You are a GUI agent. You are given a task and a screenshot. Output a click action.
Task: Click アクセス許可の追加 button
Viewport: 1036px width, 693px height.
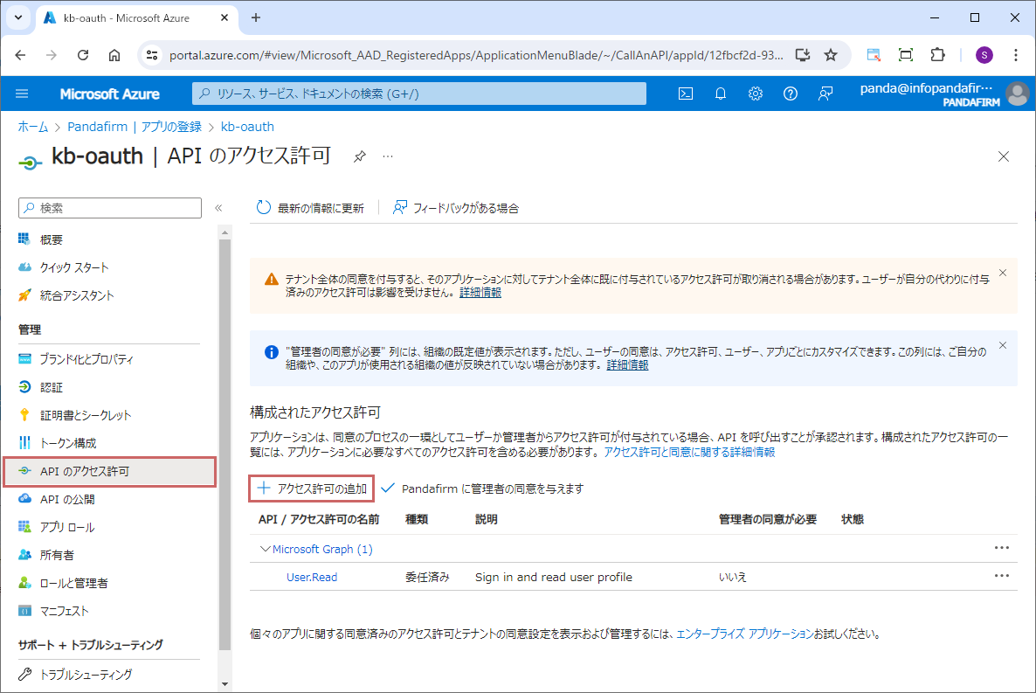[x=312, y=489]
